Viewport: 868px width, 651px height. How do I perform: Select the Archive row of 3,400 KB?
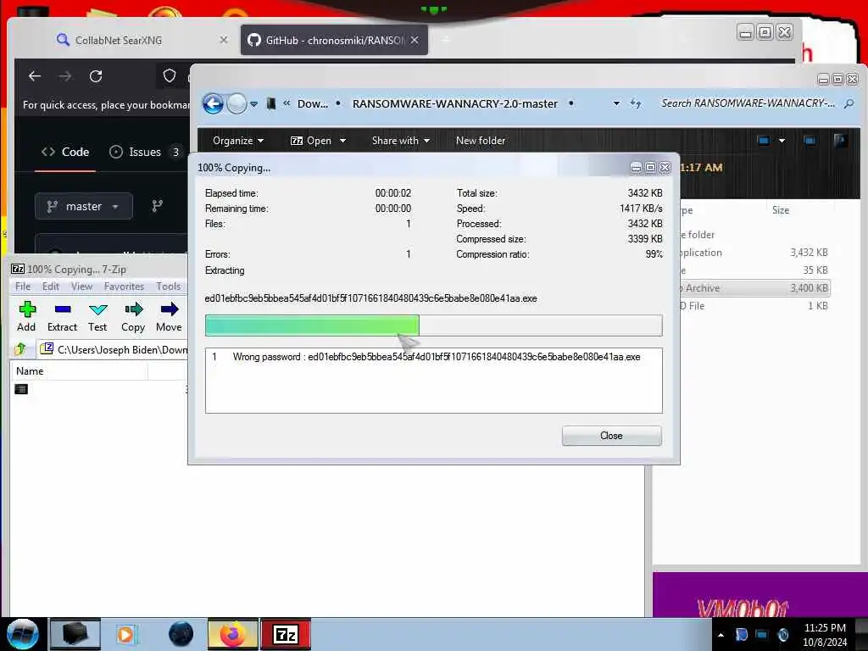pos(755,288)
